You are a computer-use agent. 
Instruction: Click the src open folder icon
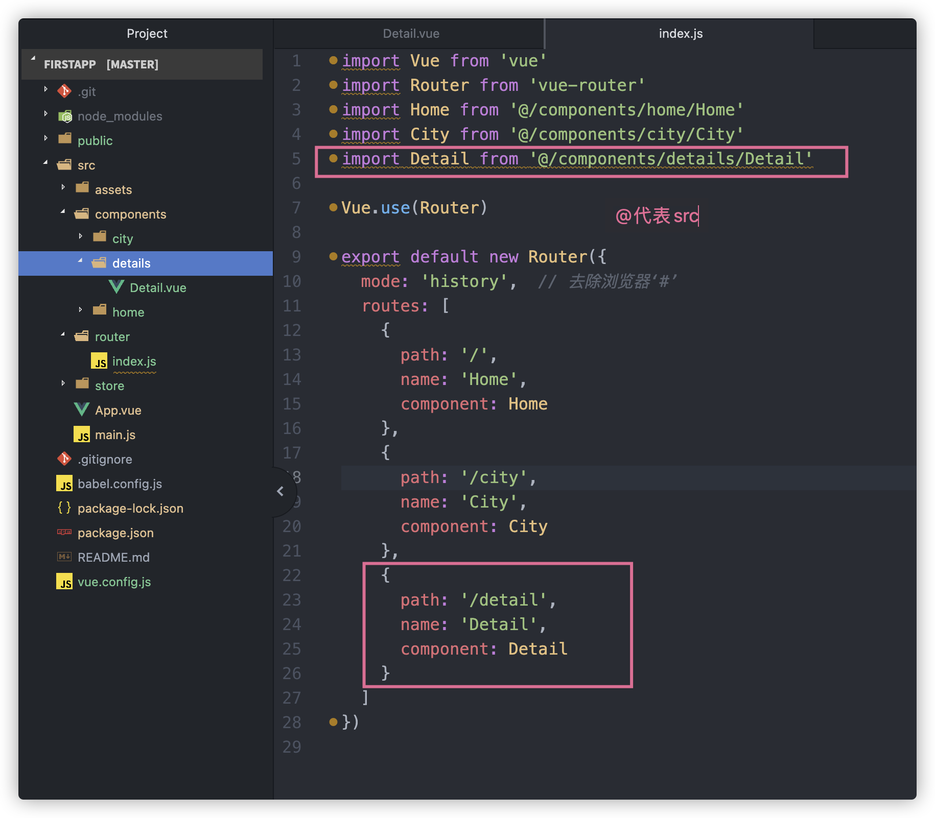pos(64,164)
